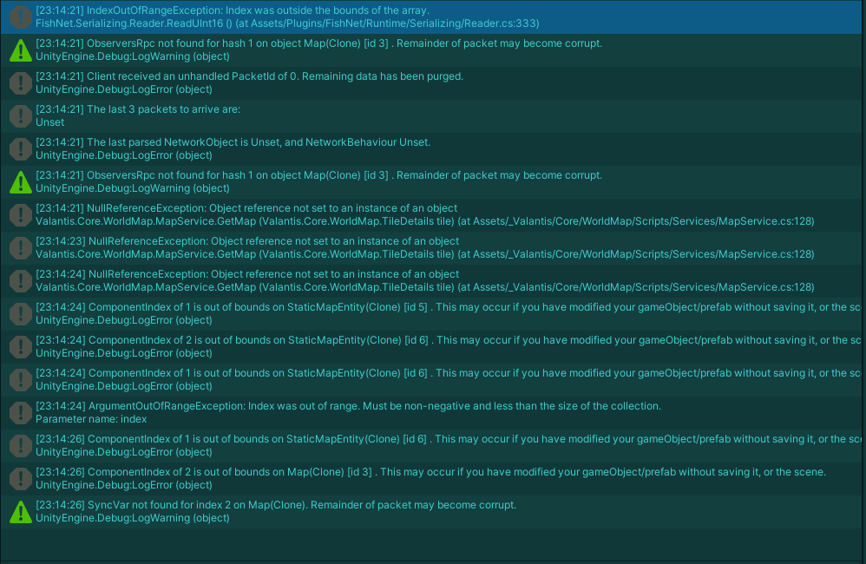Image resolution: width=866 pixels, height=564 pixels.
Task: Select the ComponentIndex error logged at 23:14:26
Action: point(347,445)
